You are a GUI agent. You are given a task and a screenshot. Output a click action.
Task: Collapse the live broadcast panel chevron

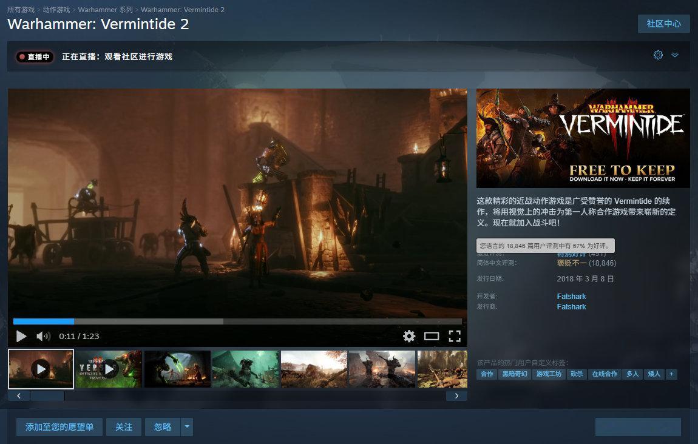pos(675,55)
